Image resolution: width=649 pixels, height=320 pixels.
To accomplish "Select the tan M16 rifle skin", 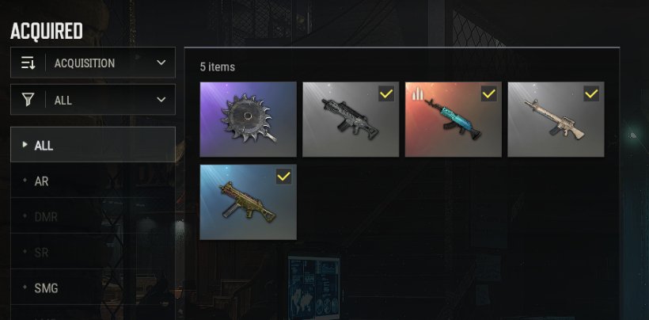I will 556,120.
